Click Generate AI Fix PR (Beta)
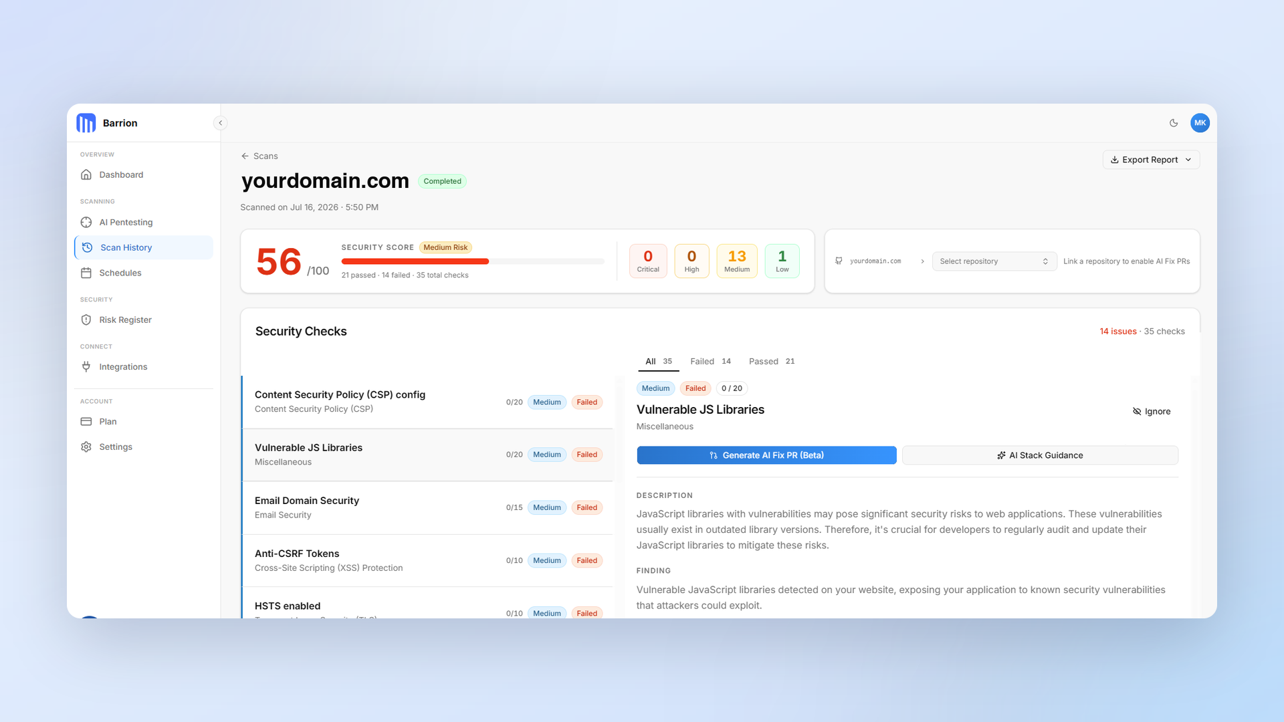The height and width of the screenshot is (722, 1284). tap(766, 455)
